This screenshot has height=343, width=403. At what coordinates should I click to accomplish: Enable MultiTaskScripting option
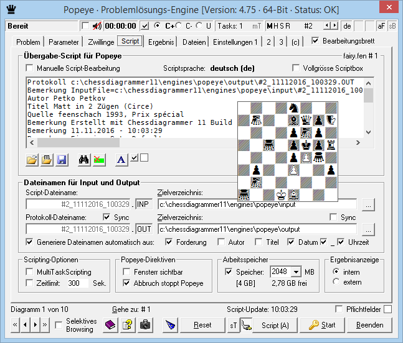tap(29, 272)
